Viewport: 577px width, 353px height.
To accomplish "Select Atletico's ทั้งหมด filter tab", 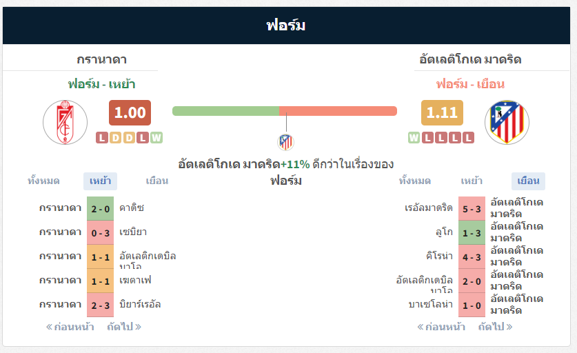I will [x=415, y=181].
